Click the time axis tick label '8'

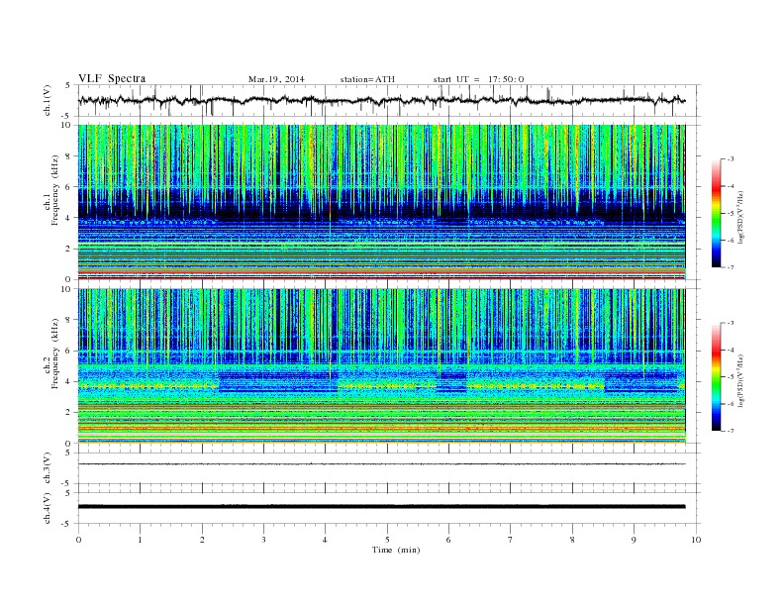[573, 540]
